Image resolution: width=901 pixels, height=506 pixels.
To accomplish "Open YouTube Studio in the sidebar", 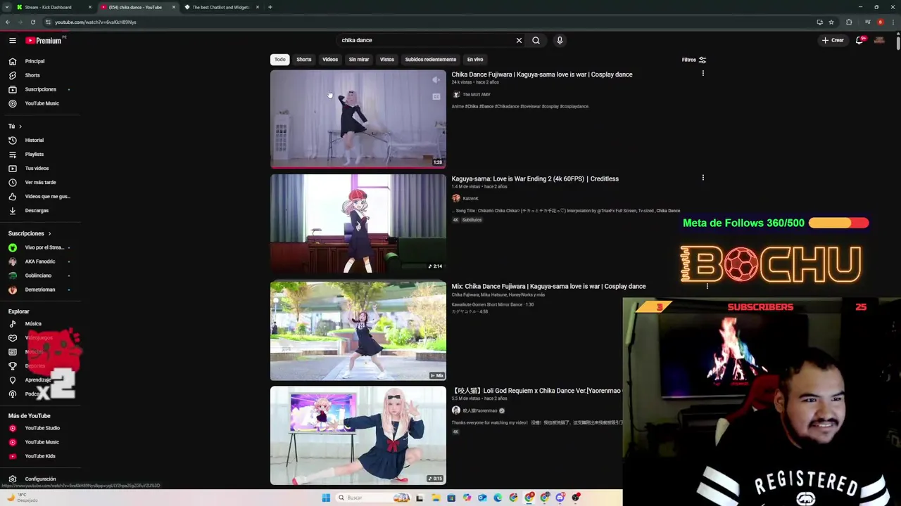I will (x=42, y=428).
